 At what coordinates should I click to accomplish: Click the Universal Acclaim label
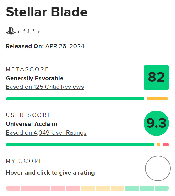click(31, 124)
